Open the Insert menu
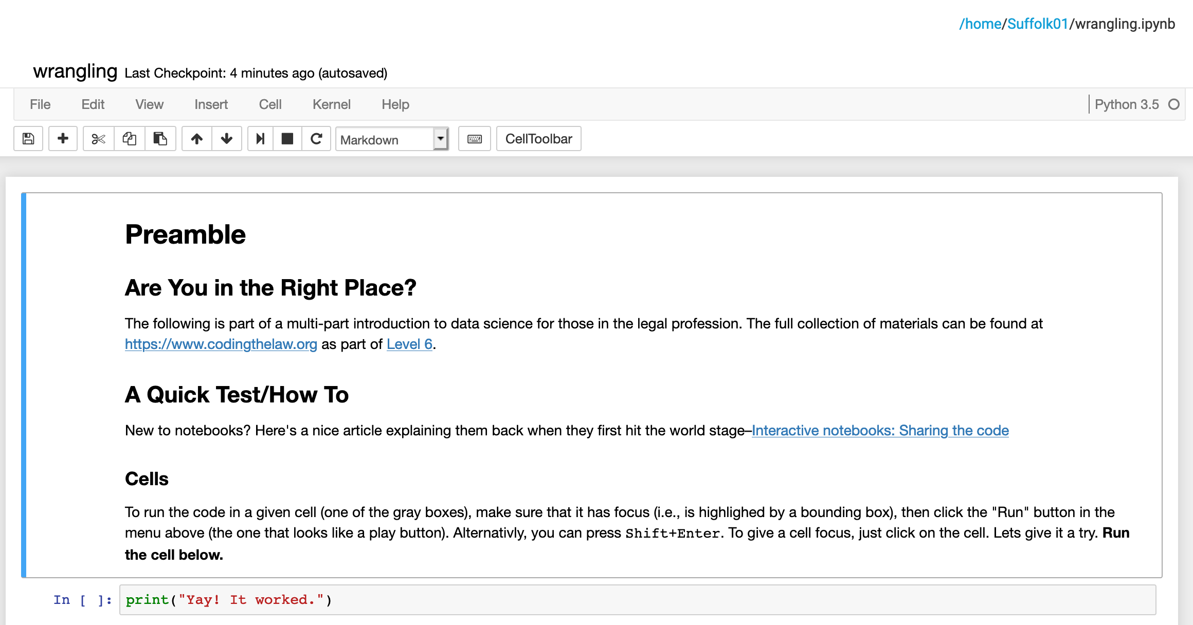 [211, 104]
